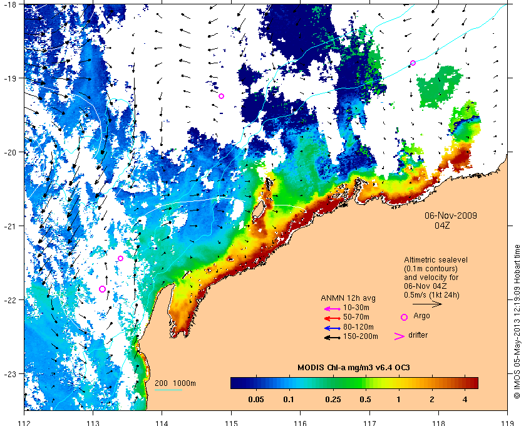
Task: Click the cyan 200 1000m isobath legend line
Action: (x=168, y=390)
